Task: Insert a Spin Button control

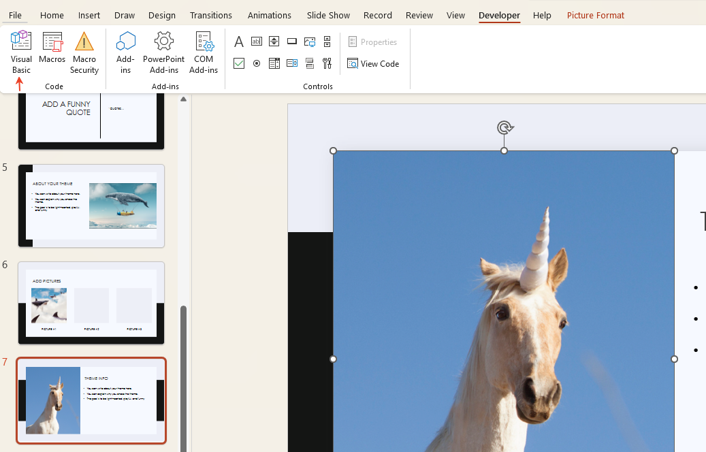Action: tap(274, 42)
